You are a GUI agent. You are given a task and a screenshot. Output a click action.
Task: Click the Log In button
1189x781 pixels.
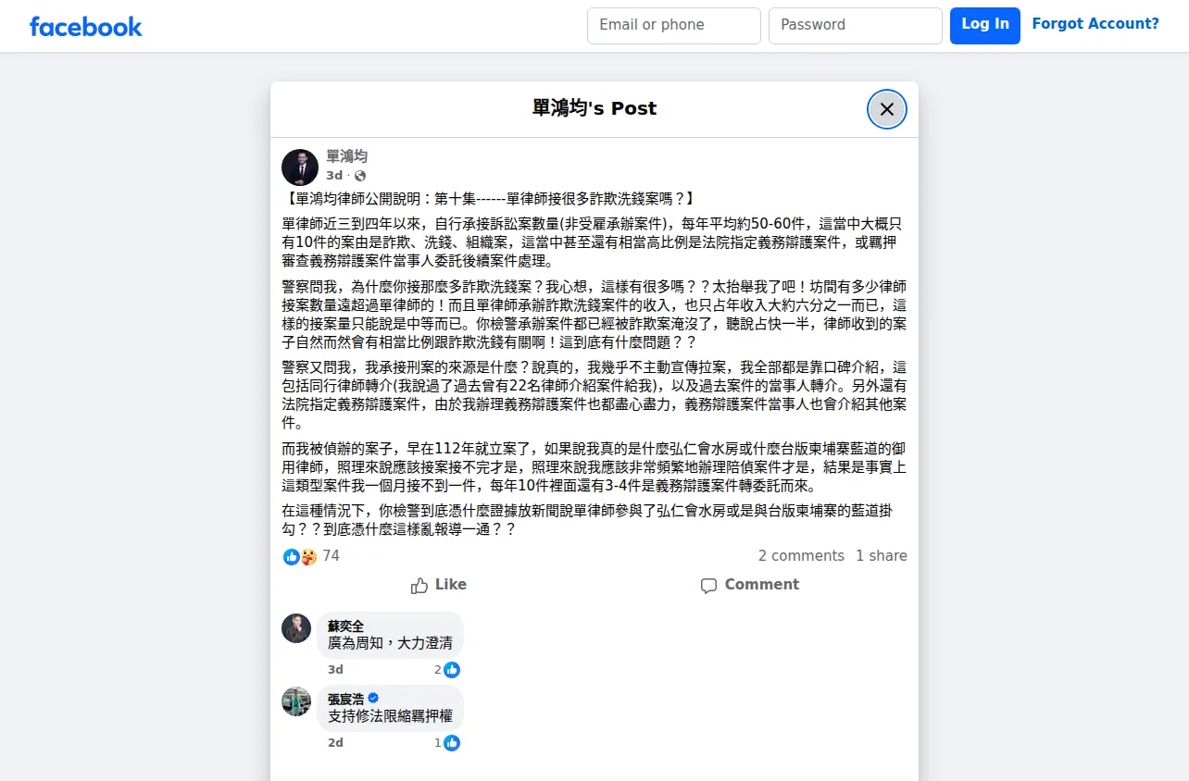[x=985, y=26]
